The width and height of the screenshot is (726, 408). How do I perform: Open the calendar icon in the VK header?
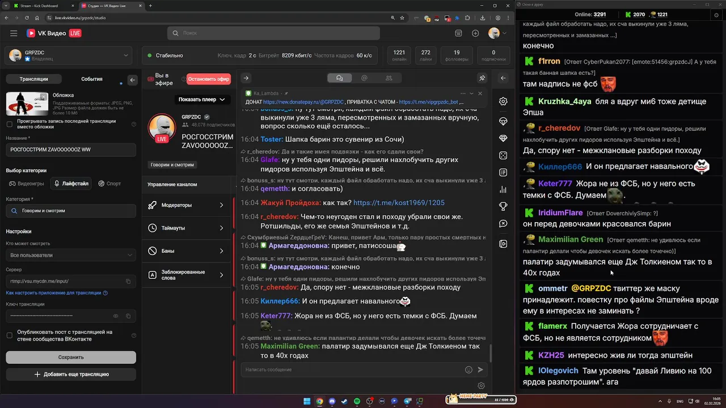point(459,33)
